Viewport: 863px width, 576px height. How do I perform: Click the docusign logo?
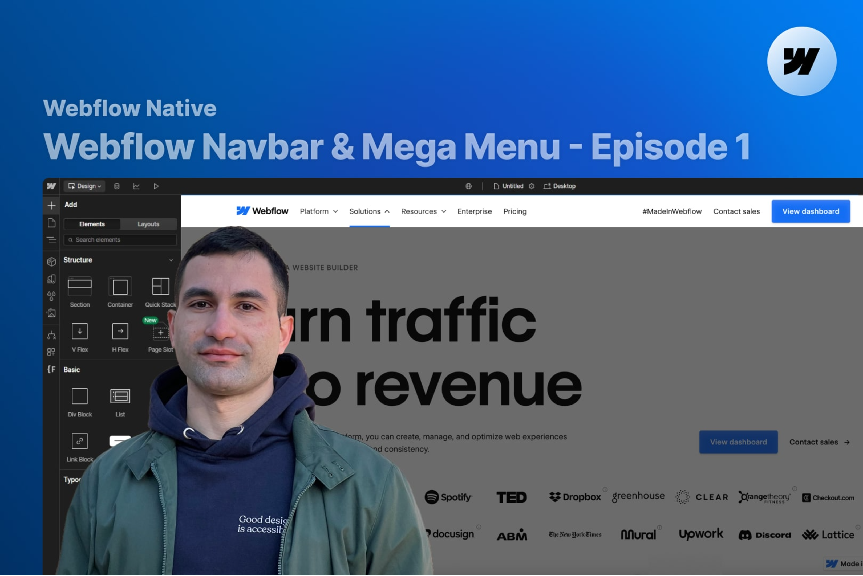click(x=450, y=534)
